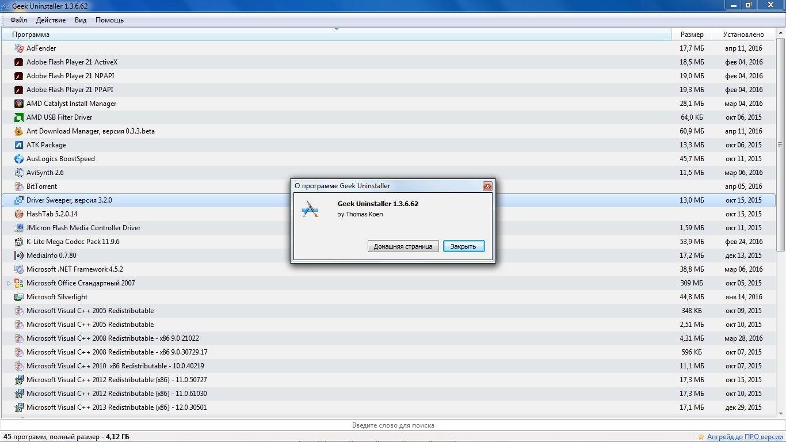786x442 pixels.
Task: Click the date апр 05, 2016 for BitTorrent
Action: pyautogui.click(x=743, y=186)
